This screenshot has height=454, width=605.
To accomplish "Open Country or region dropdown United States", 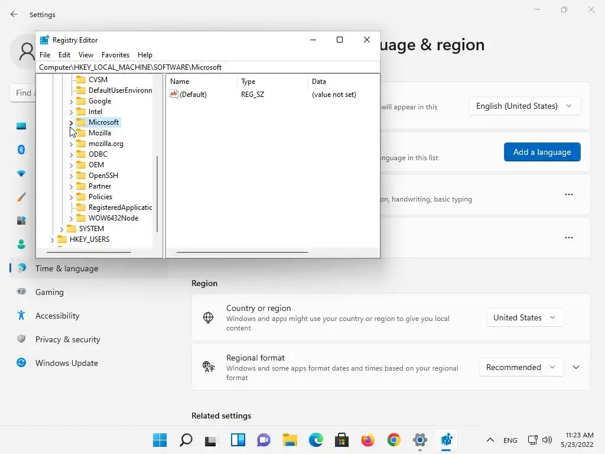I will coord(525,317).
